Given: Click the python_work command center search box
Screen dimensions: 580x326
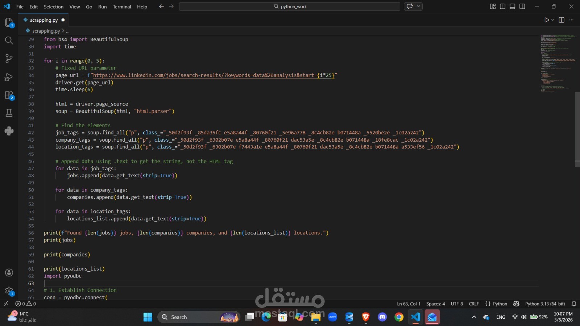Looking at the screenshot, I should pyautogui.click(x=290, y=7).
